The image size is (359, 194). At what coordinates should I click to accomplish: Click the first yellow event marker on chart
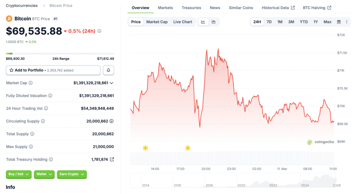click(x=145, y=148)
